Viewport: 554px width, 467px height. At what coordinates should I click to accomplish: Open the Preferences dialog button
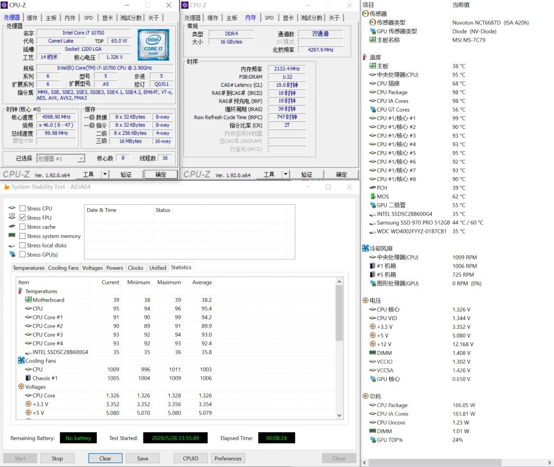[x=228, y=458]
